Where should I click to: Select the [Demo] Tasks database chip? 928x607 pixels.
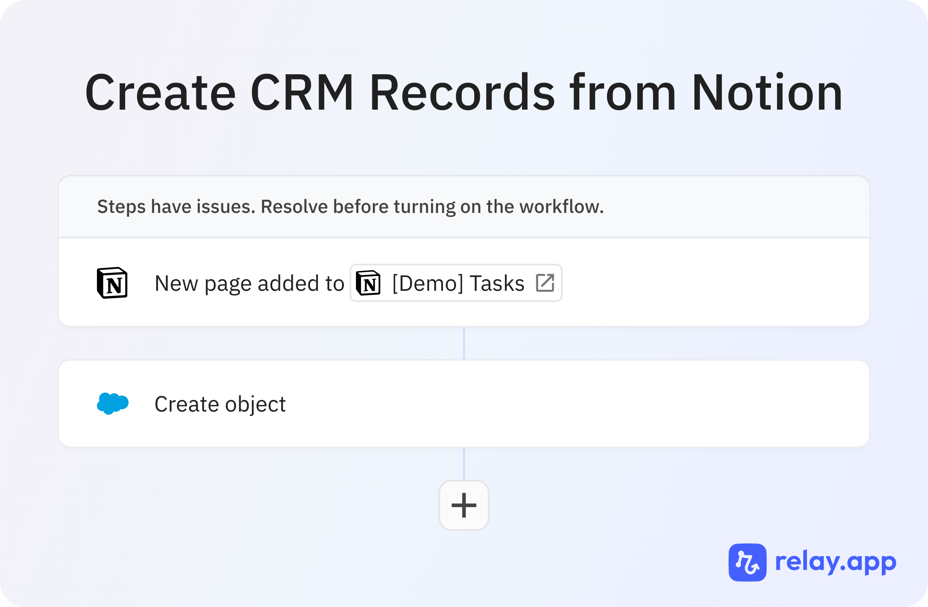(456, 283)
